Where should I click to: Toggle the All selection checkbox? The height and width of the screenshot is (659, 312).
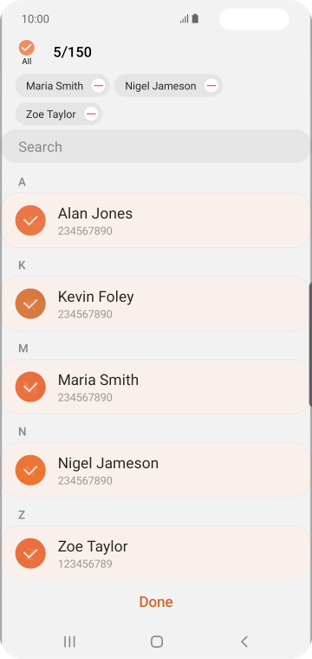tap(27, 48)
